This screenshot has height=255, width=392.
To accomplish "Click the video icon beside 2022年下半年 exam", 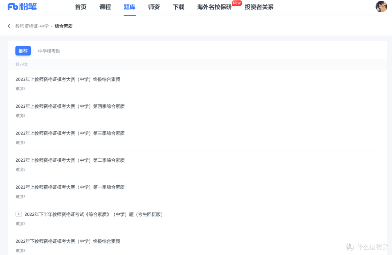I will [19, 214].
